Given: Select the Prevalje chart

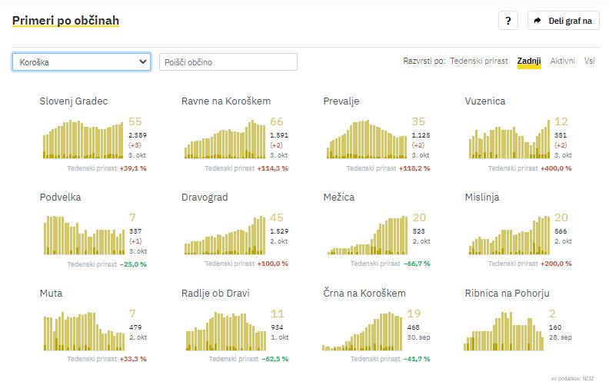Looking at the screenshot, I should (367, 139).
